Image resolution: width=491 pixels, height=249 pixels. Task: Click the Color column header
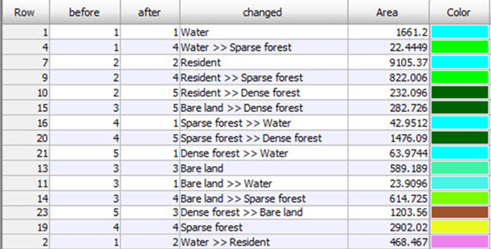coord(459,12)
